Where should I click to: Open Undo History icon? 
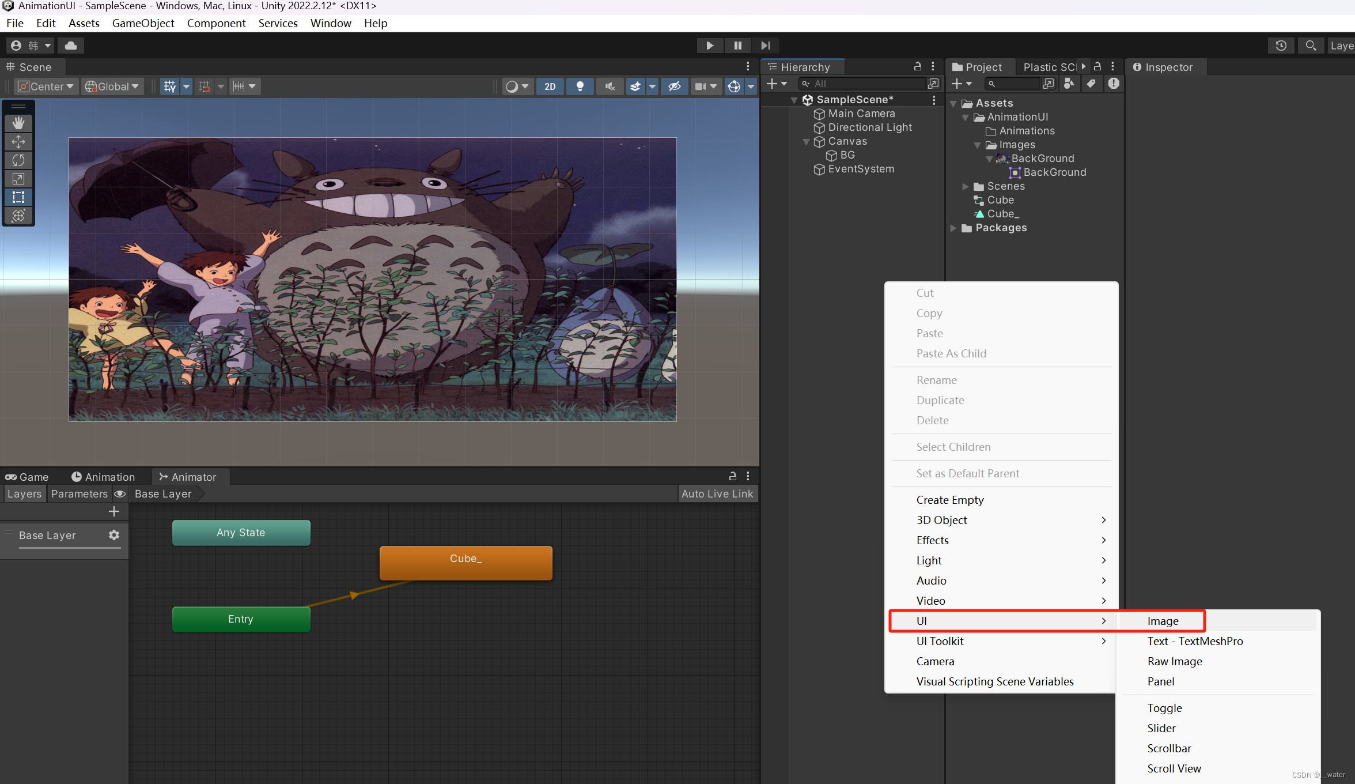[1281, 46]
